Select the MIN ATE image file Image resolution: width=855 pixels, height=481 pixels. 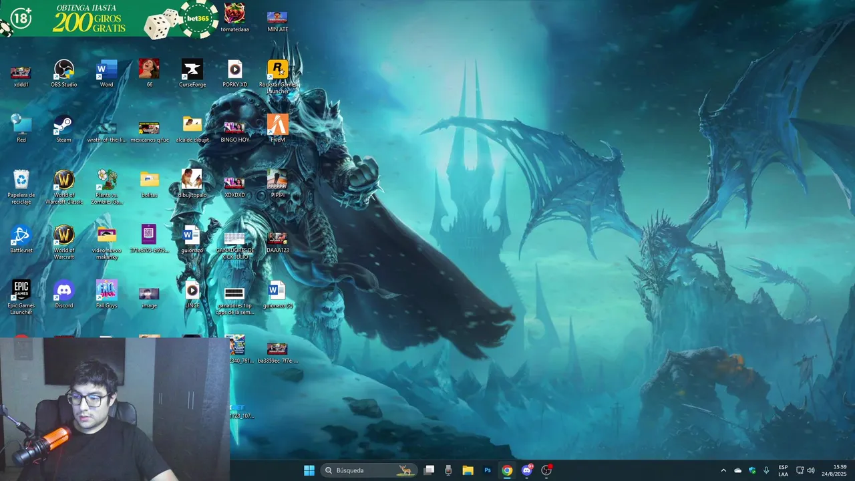point(277,20)
